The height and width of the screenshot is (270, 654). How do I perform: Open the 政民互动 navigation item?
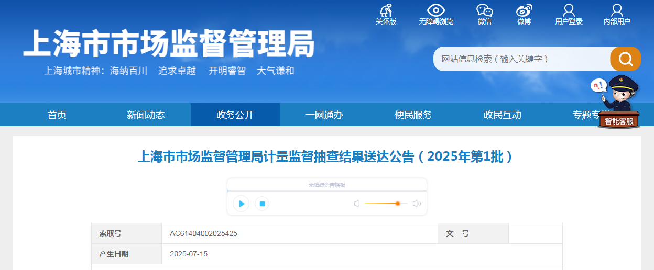coord(503,115)
